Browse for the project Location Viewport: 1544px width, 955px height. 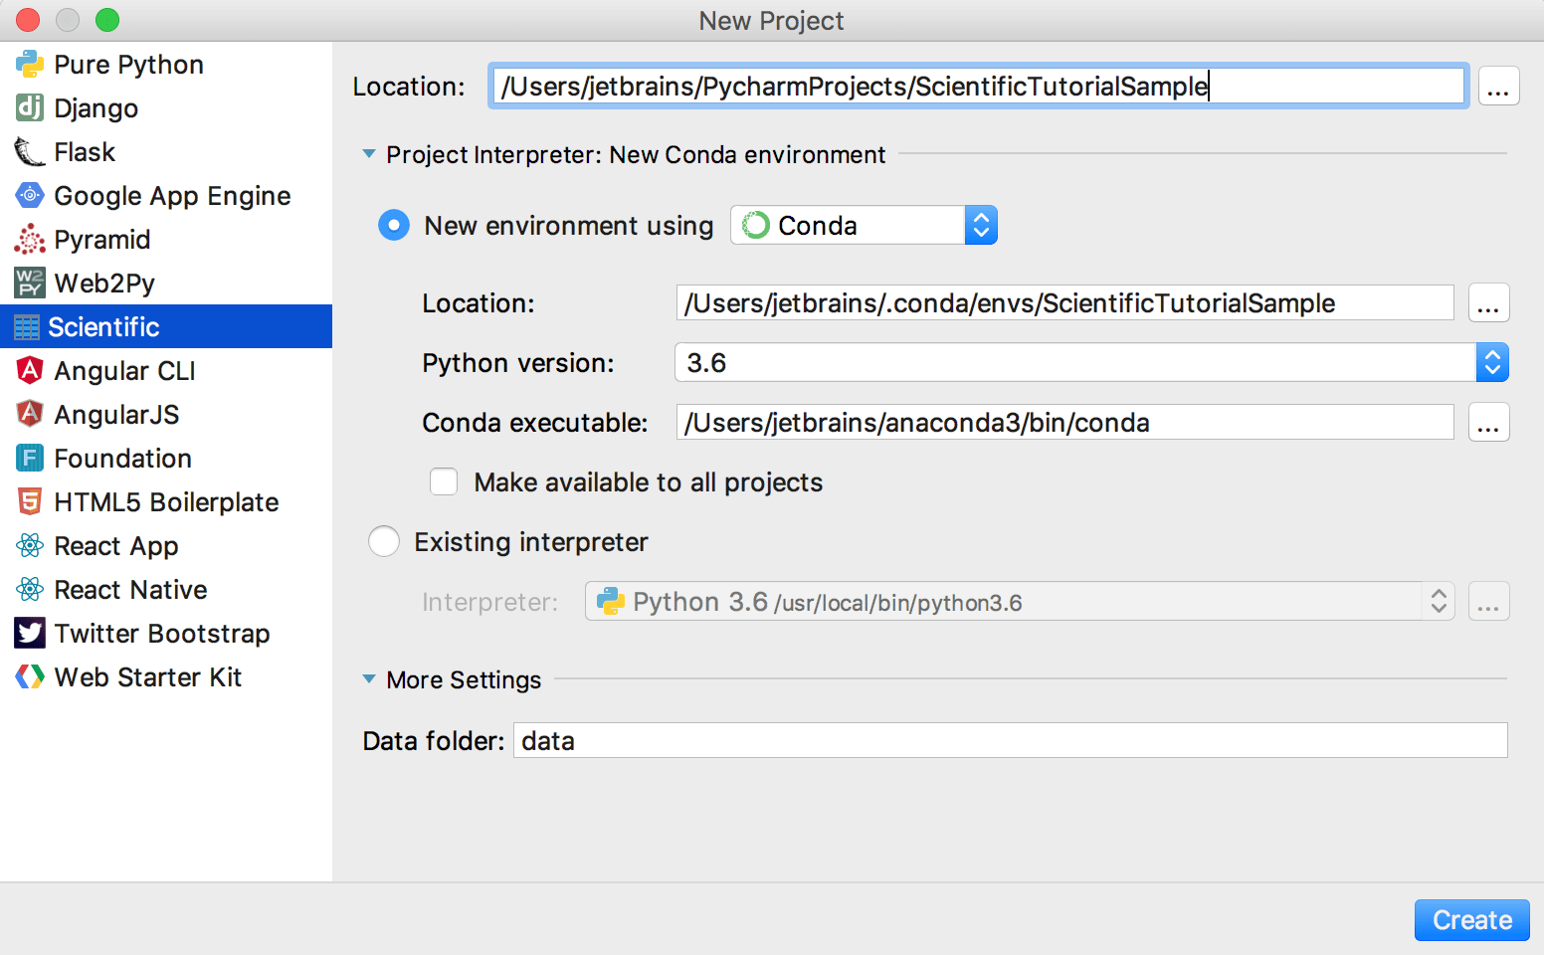1498,86
